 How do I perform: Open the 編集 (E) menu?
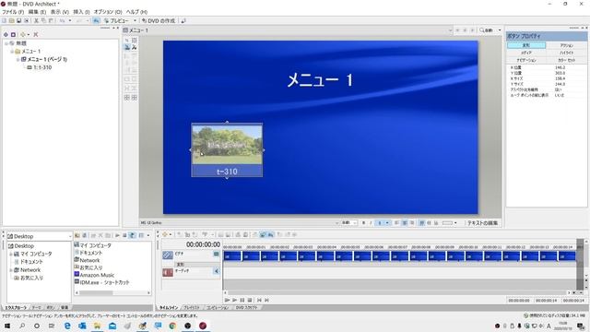pyautogui.click(x=37, y=12)
